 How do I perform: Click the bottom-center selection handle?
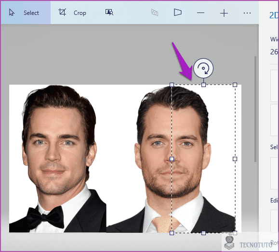203,233
